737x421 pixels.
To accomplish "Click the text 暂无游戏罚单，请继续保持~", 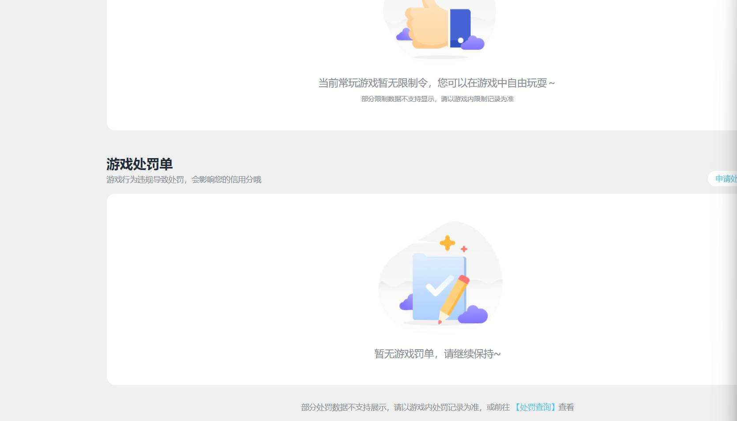I will tap(437, 354).
